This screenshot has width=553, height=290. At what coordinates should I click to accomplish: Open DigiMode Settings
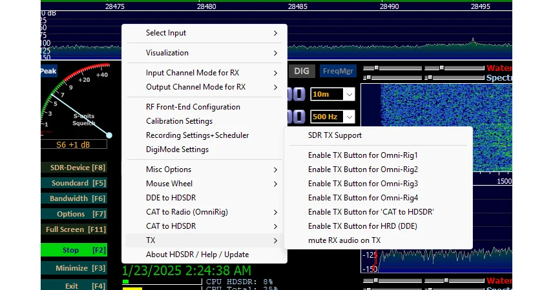(x=204, y=150)
